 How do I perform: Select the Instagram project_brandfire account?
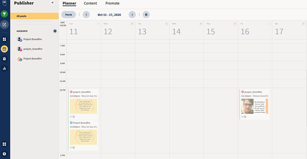tap(33, 49)
